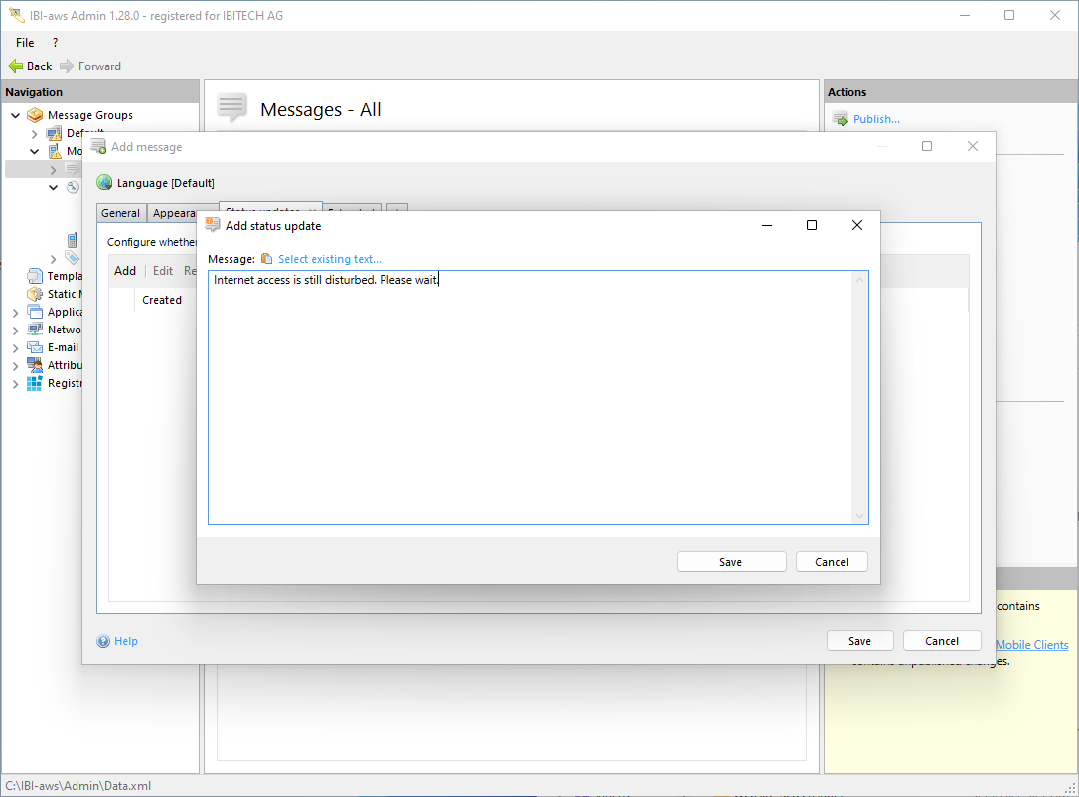The height and width of the screenshot is (797, 1079).
Task: Click the clipboard icon beside Select existing text
Action: [x=266, y=259]
